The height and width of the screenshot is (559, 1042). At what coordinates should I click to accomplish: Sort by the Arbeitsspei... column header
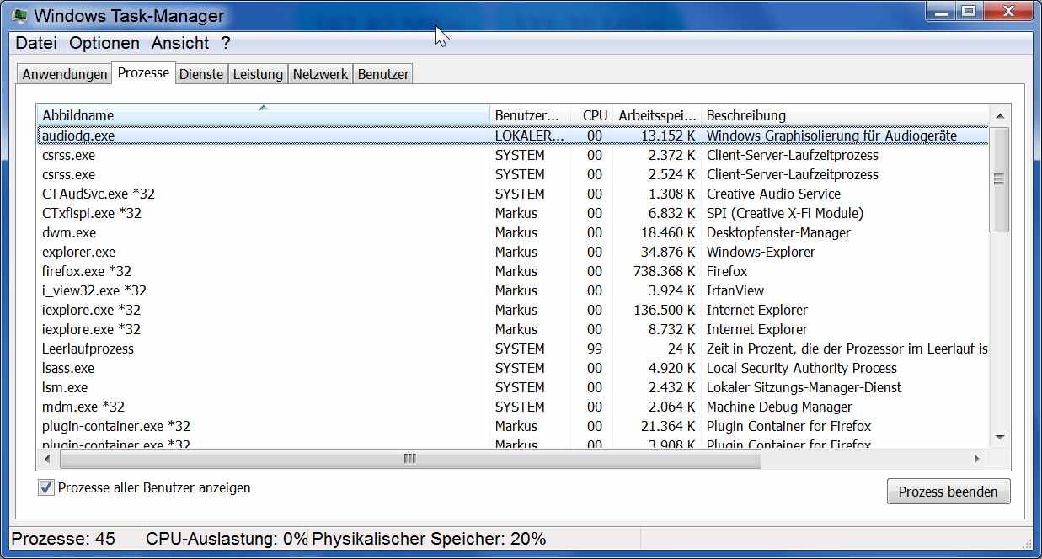(x=657, y=115)
